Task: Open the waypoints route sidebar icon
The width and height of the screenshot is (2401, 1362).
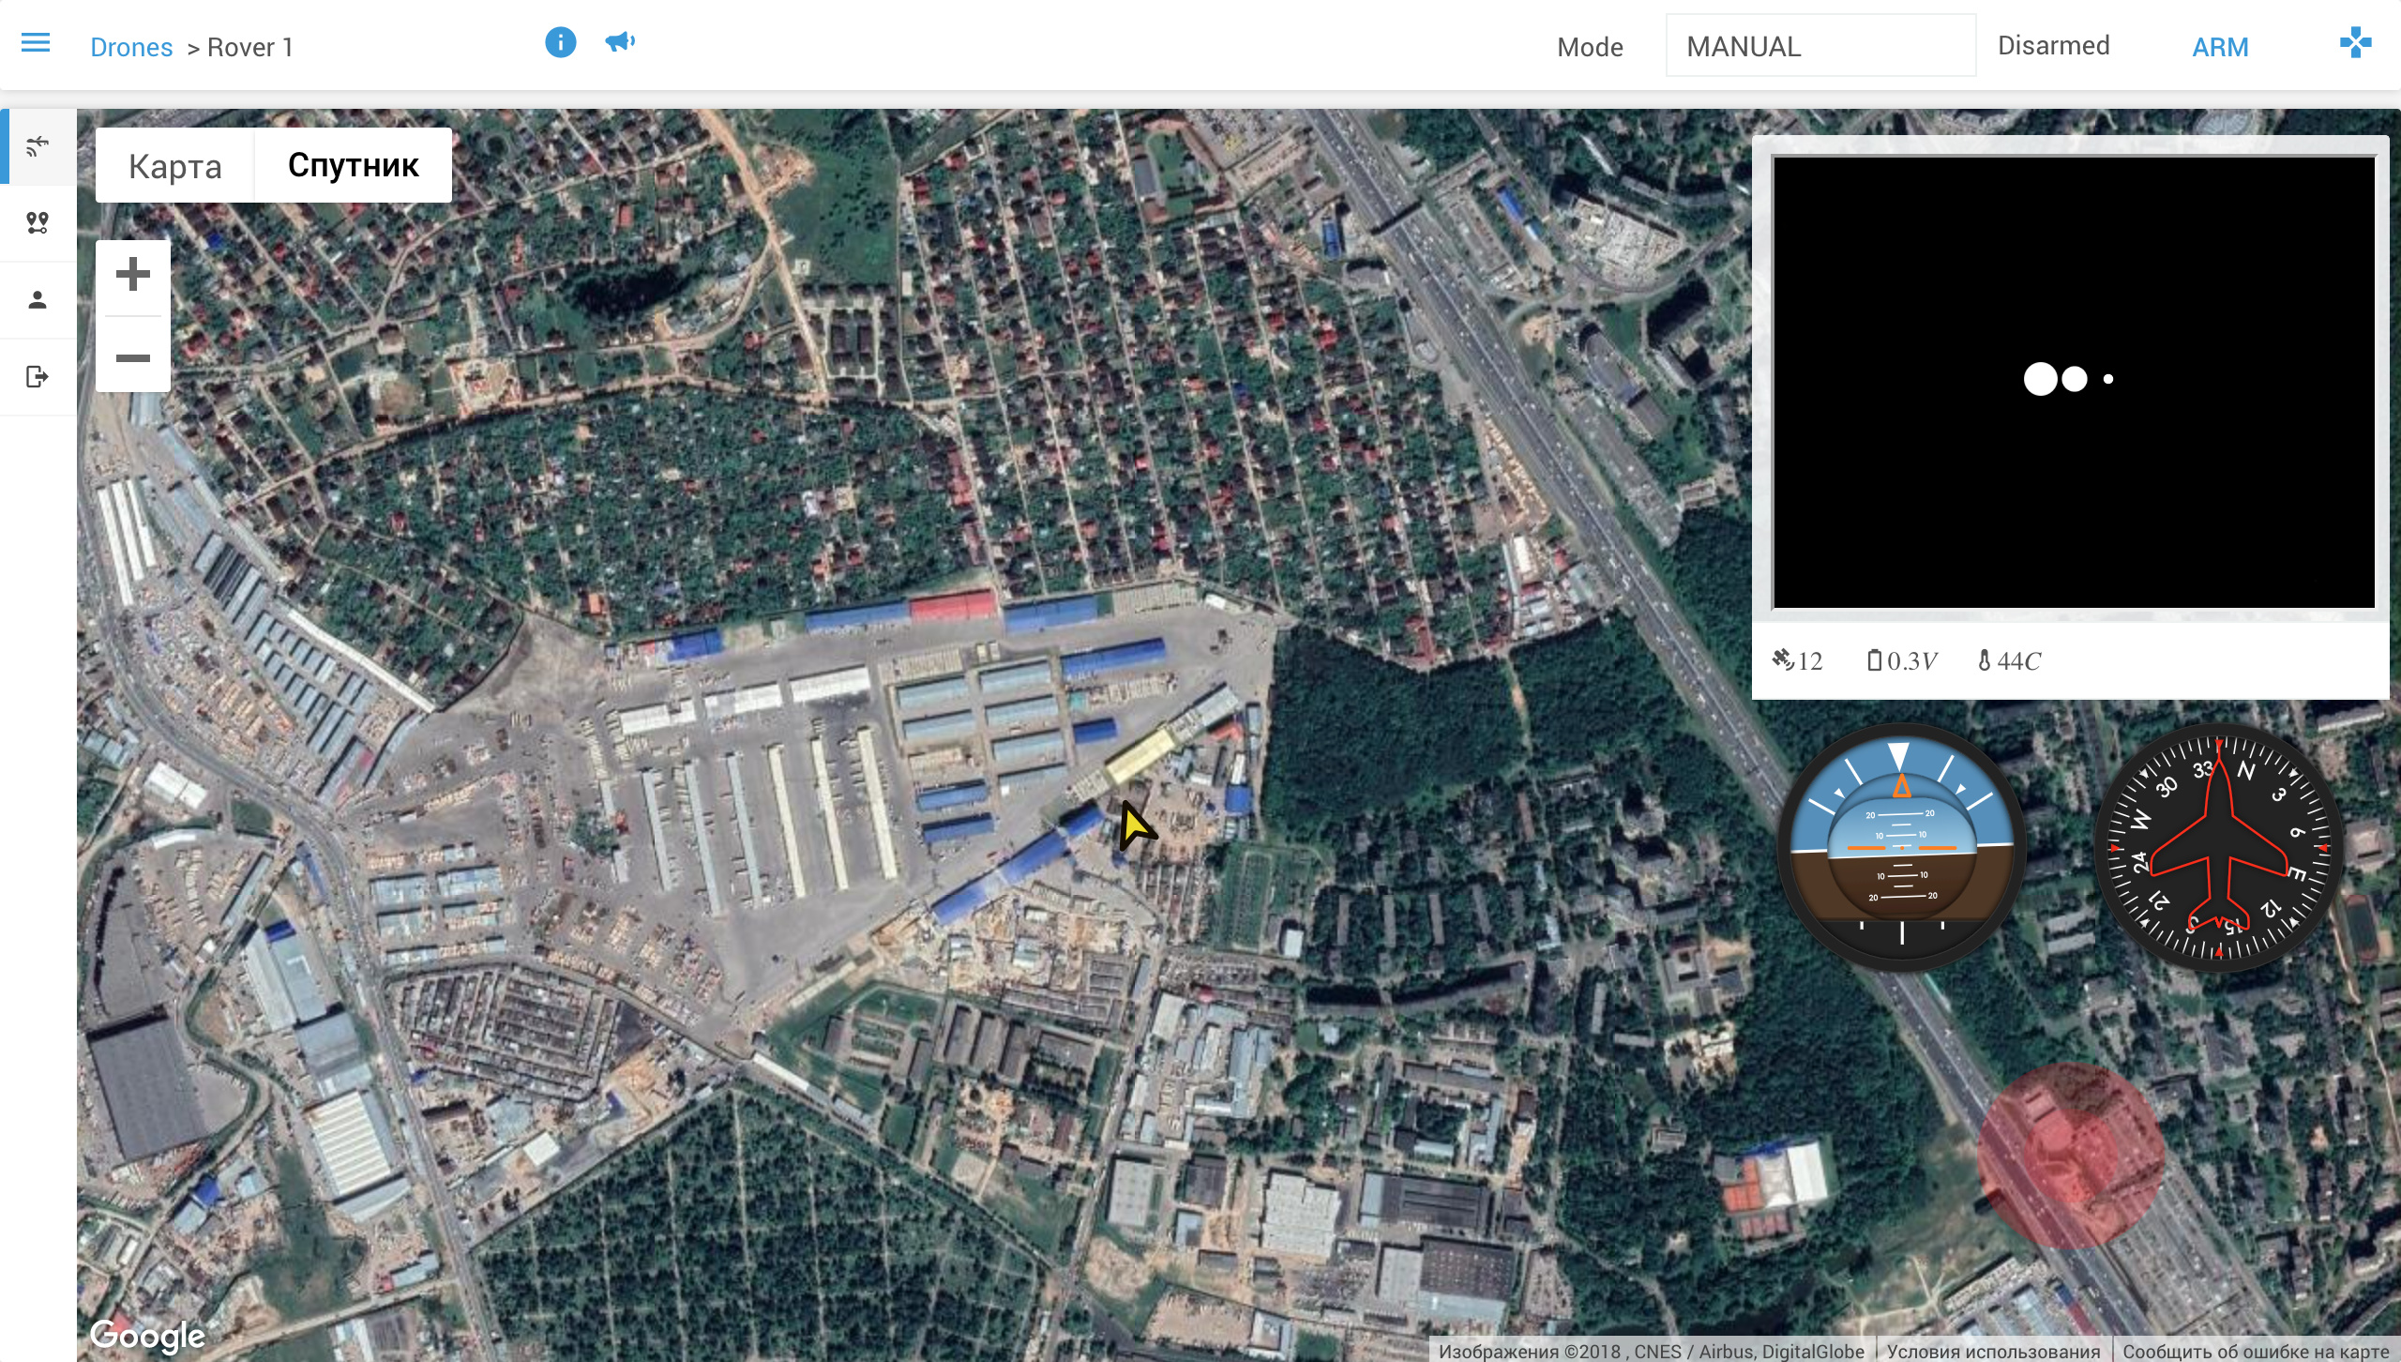Action: 38,223
